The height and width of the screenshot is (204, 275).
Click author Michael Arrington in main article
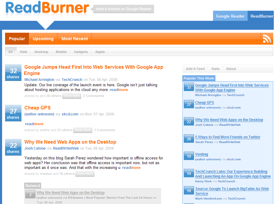point(39,79)
